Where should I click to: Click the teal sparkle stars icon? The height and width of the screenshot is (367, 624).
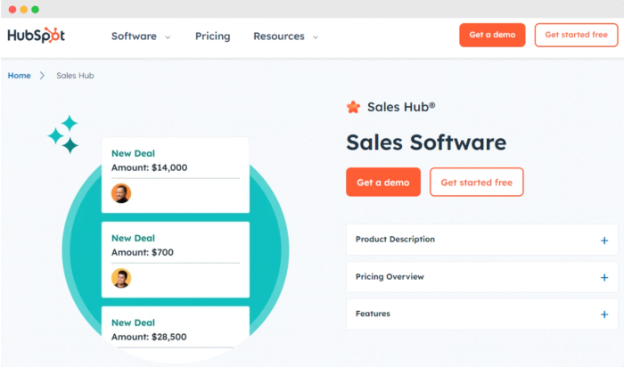click(63, 134)
